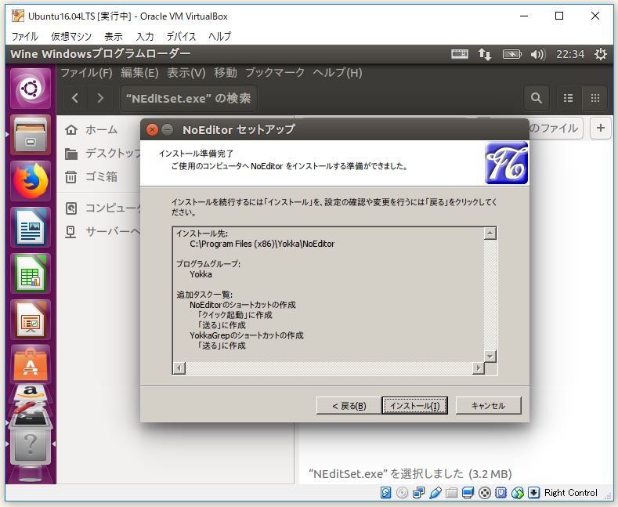Image resolution: width=618 pixels, height=507 pixels.
Task: Click VirtualBox optical disk status icon
Action: tap(402, 492)
